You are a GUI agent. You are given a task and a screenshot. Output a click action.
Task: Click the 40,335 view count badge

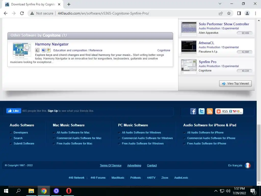click(x=245, y=71)
